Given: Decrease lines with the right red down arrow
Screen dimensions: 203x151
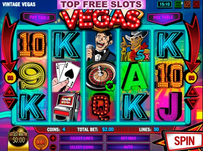Looking at the screenshot, I should pyautogui.click(x=193, y=102).
